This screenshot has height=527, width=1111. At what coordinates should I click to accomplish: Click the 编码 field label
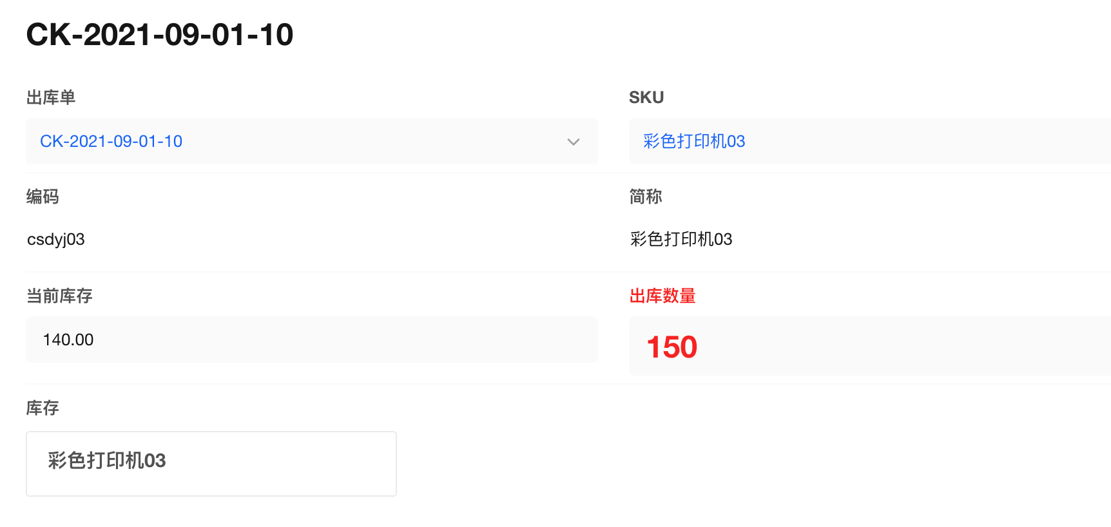point(43,196)
